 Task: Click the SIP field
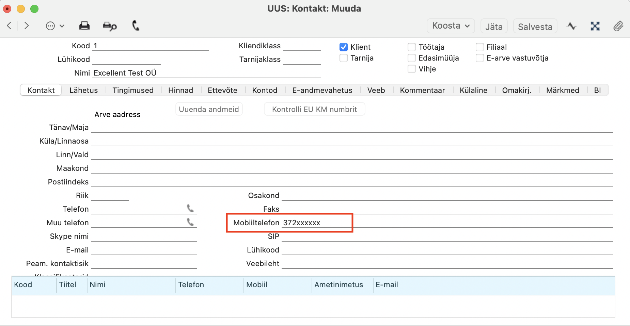(x=447, y=236)
